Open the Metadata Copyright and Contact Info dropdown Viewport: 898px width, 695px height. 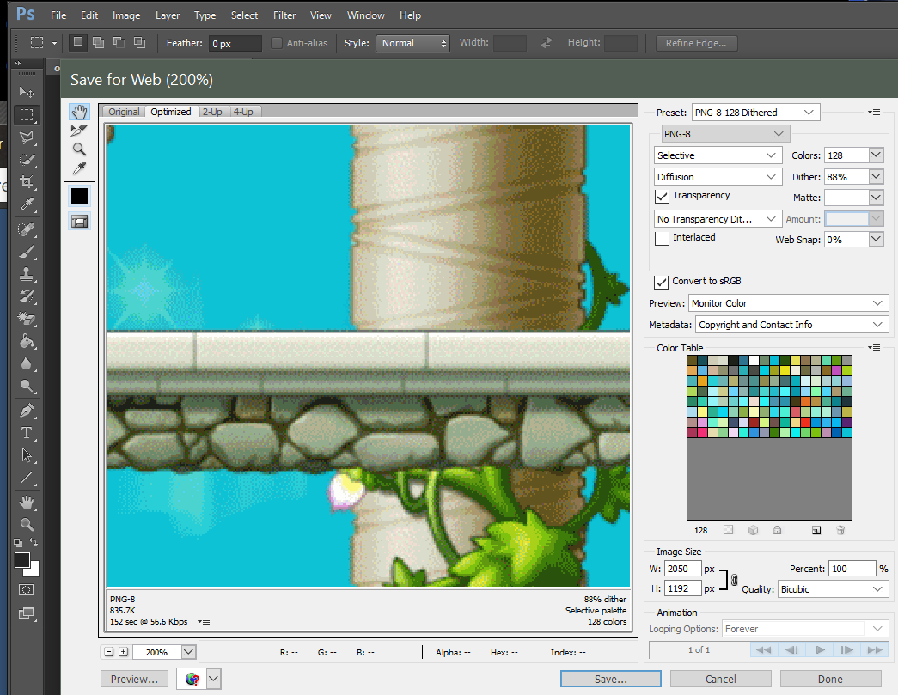[x=791, y=325]
